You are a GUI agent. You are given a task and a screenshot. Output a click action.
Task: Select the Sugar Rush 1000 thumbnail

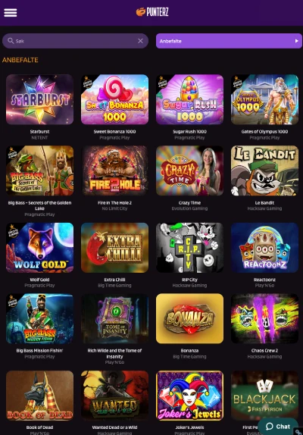[x=189, y=99]
